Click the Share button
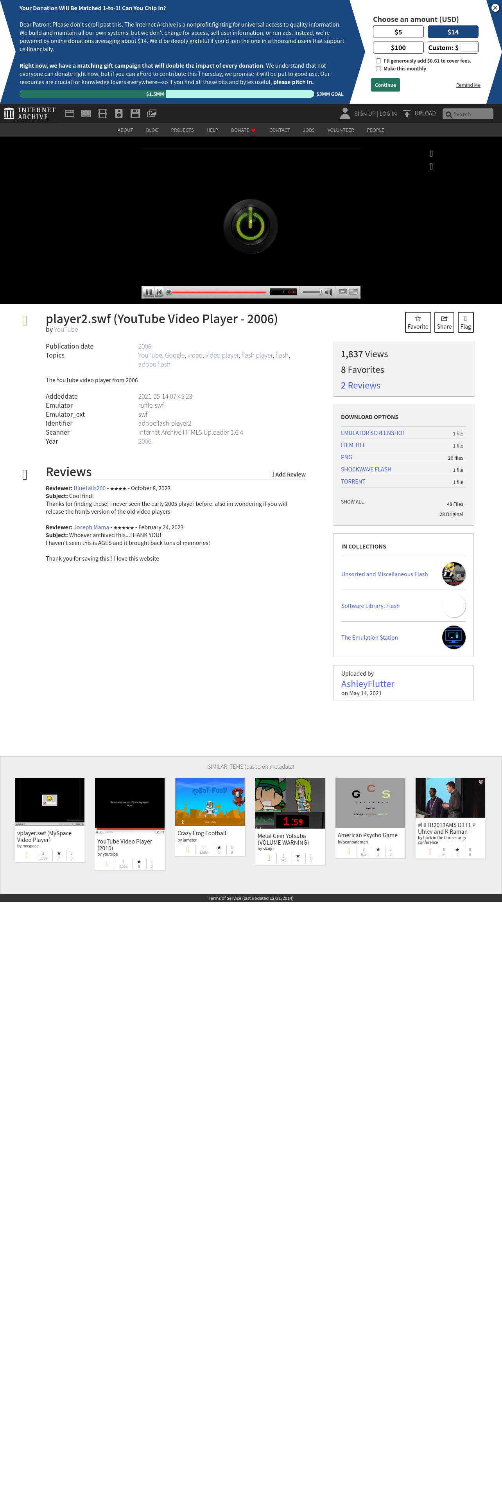The image size is (502, 1507). [444, 322]
